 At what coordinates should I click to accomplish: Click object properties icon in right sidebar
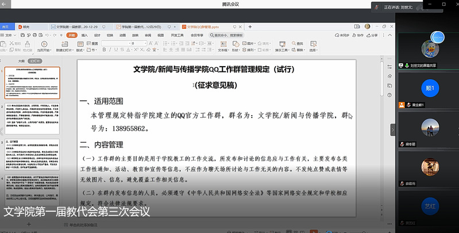389,67
